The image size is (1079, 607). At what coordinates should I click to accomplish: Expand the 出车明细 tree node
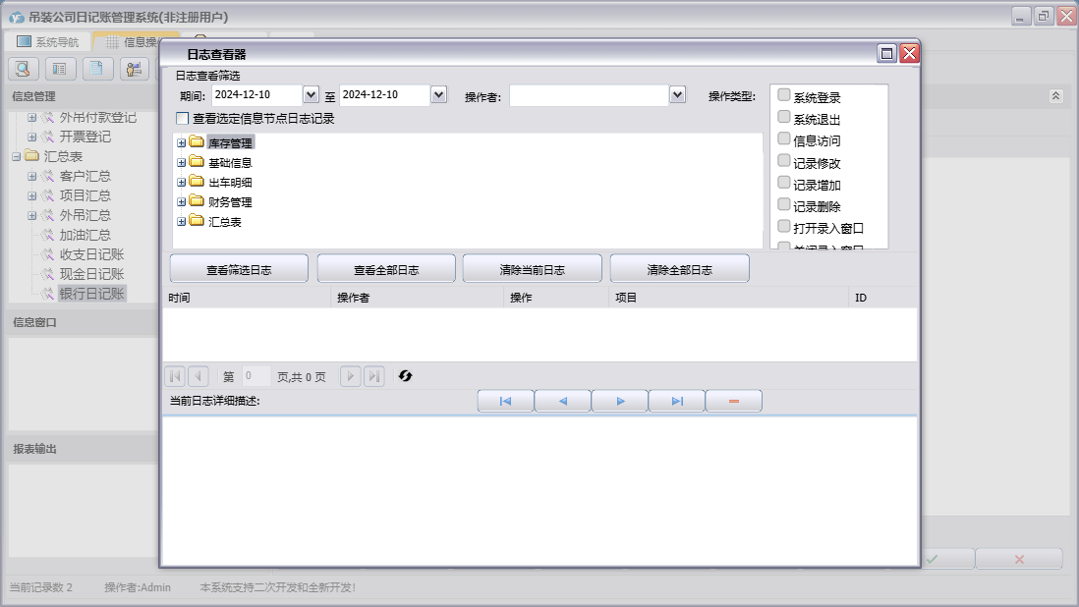(181, 182)
